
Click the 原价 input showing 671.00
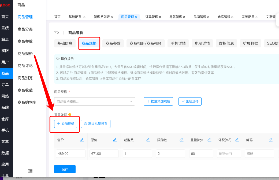[104, 153]
